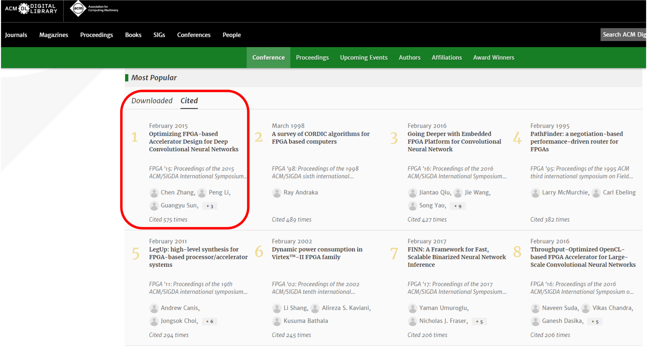The image size is (648, 347).
Task: Open the Proceedings item in black navigation bar
Action: 97,35
